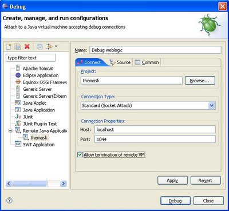Close the Debug dialog with title bar X

pos(223,6)
